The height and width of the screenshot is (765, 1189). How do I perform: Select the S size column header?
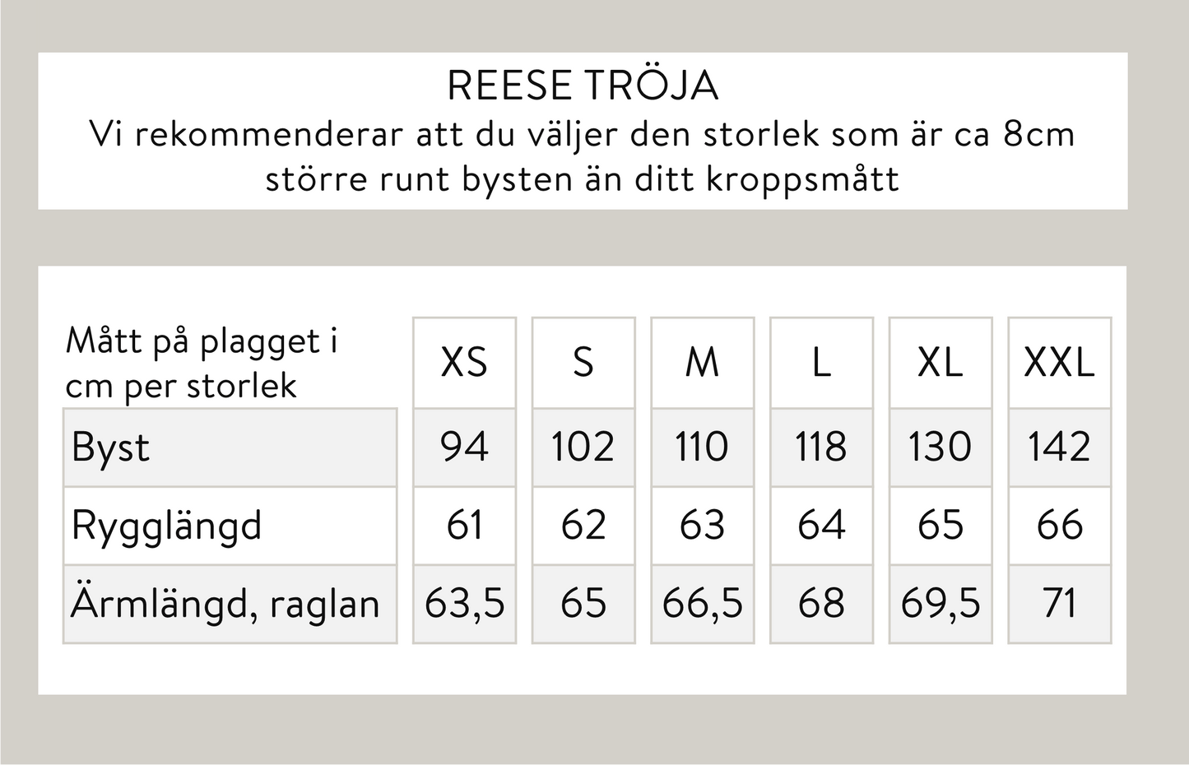point(583,363)
